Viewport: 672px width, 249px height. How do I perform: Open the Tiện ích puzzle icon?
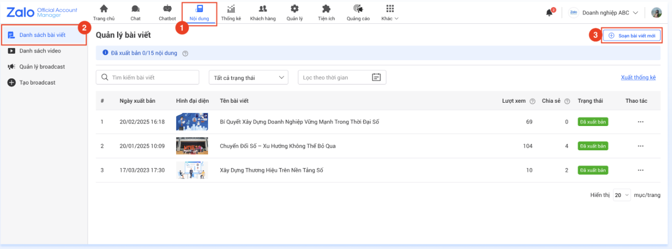click(326, 9)
